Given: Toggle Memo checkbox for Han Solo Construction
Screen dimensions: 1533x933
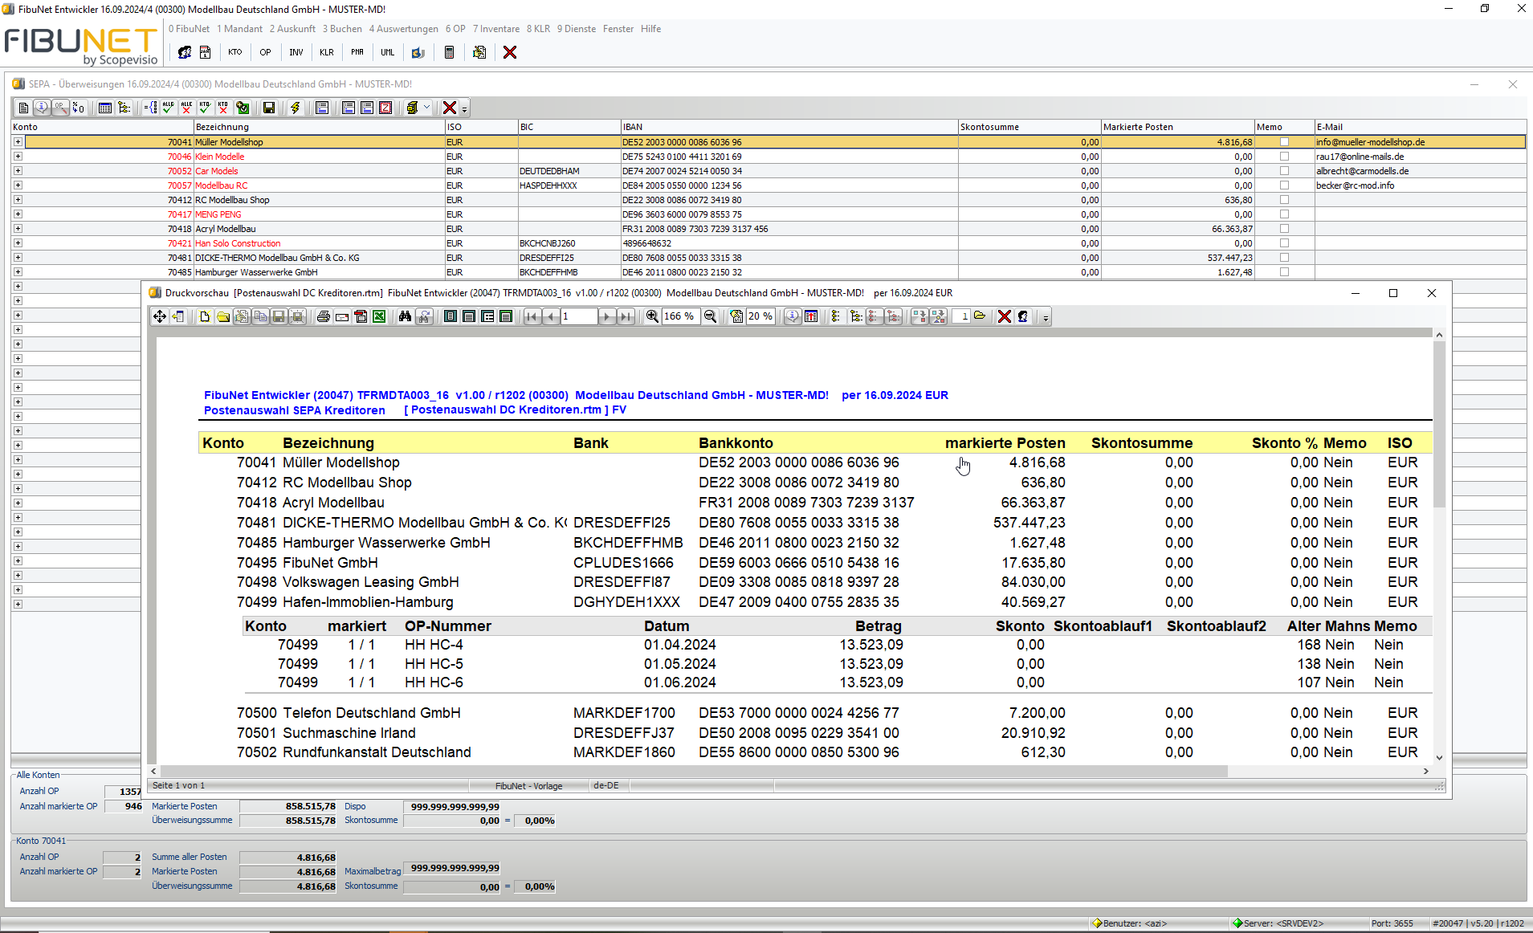Looking at the screenshot, I should pyautogui.click(x=1284, y=243).
